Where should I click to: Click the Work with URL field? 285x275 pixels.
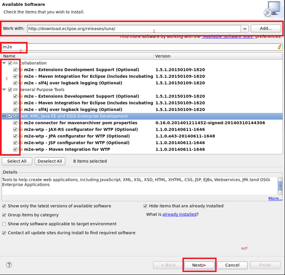[134, 29]
